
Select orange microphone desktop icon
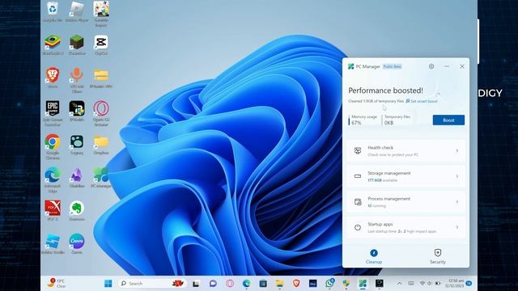[77, 79]
